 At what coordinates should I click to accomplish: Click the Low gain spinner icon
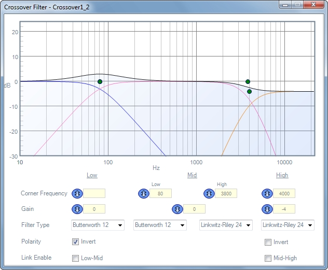click(x=77, y=209)
